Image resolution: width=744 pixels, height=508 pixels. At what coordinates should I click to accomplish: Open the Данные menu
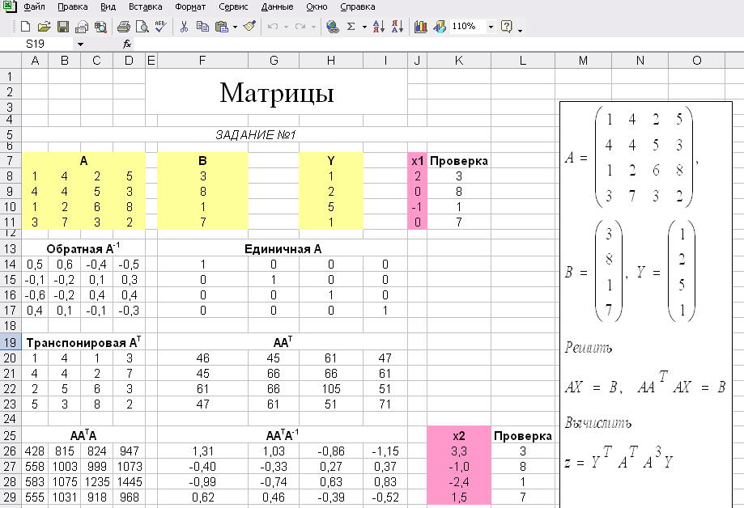[277, 6]
